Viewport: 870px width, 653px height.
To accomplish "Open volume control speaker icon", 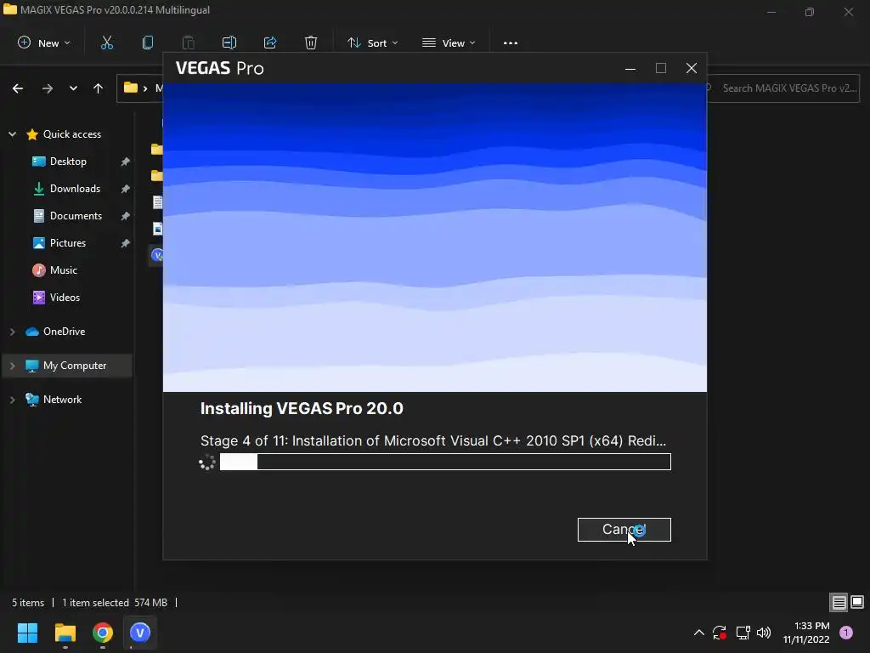I will pyautogui.click(x=764, y=633).
